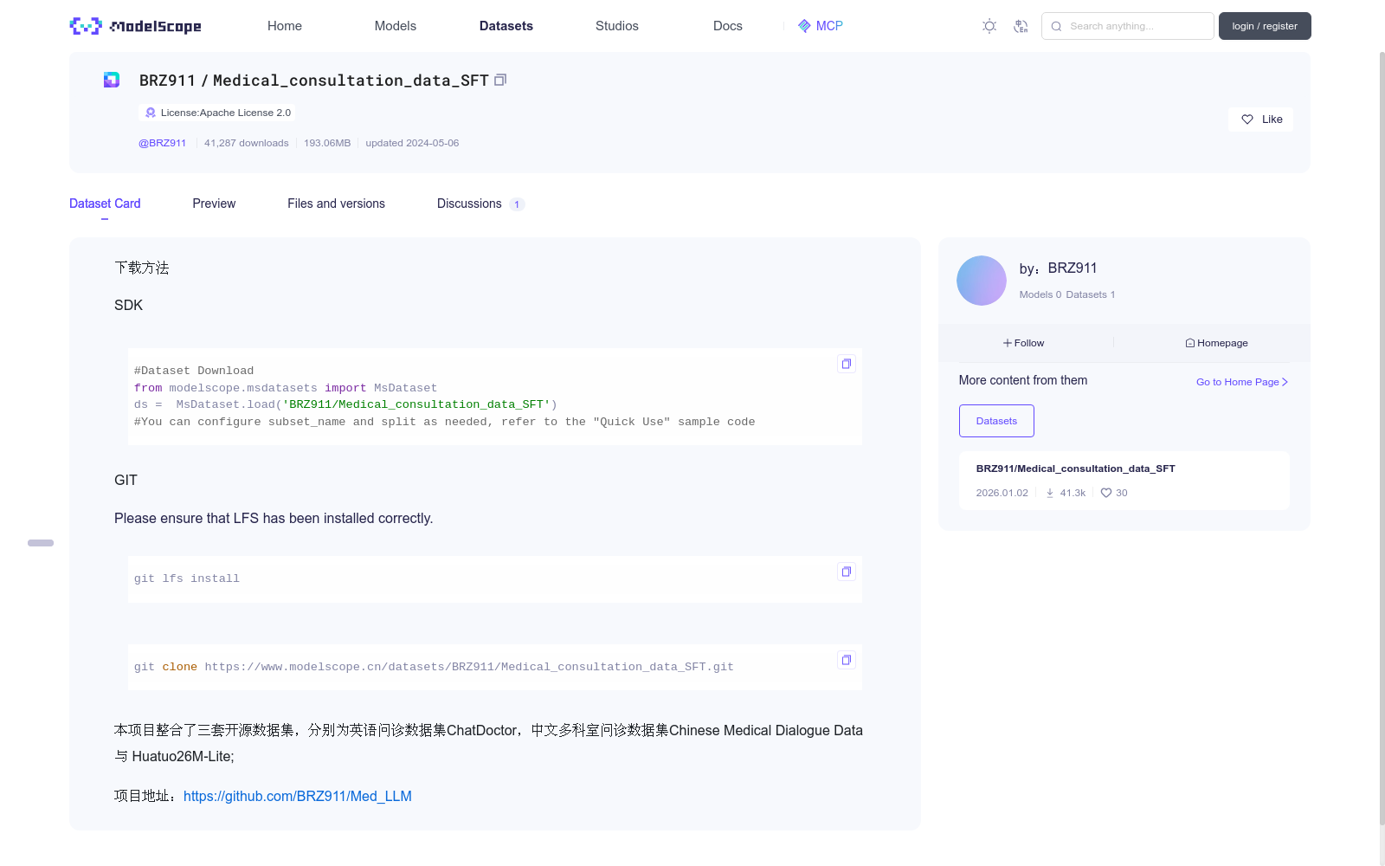Click the MCP diamond icon

(x=804, y=26)
